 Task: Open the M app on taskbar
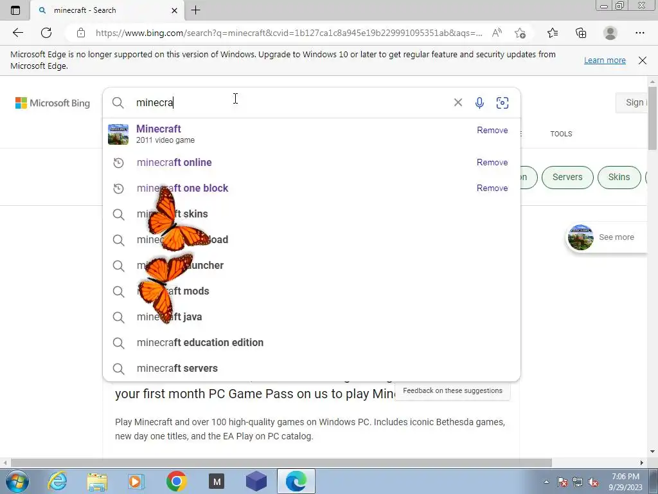(x=217, y=481)
